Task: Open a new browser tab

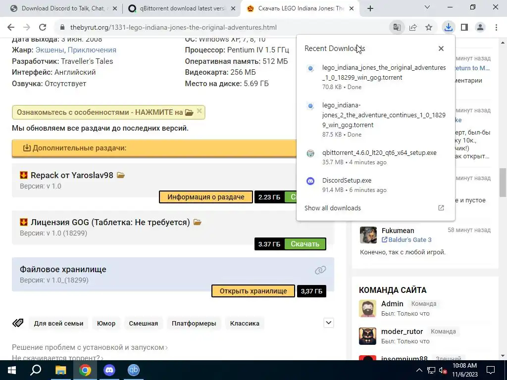Action: point(370,9)
